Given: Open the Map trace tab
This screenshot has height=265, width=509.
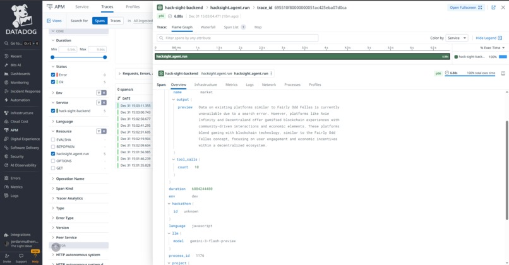Looking at the screenshot, I should (258, 27).
